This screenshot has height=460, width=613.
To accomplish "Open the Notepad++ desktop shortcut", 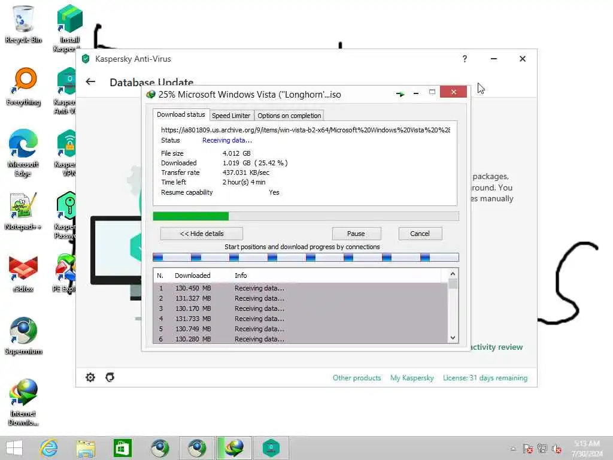I will (x=23, y=211).
